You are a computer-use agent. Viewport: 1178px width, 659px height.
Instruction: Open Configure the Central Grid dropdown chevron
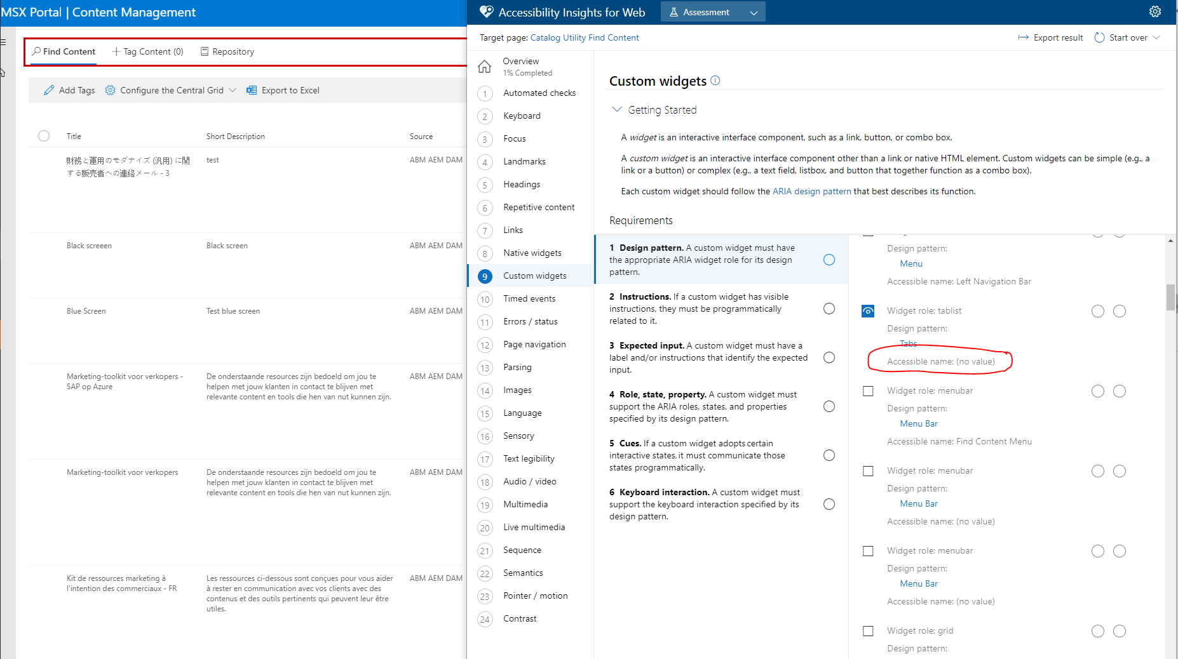coord(233,90)
